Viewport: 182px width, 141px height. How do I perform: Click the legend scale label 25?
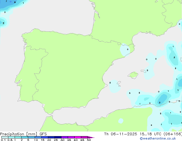(56, 140)
